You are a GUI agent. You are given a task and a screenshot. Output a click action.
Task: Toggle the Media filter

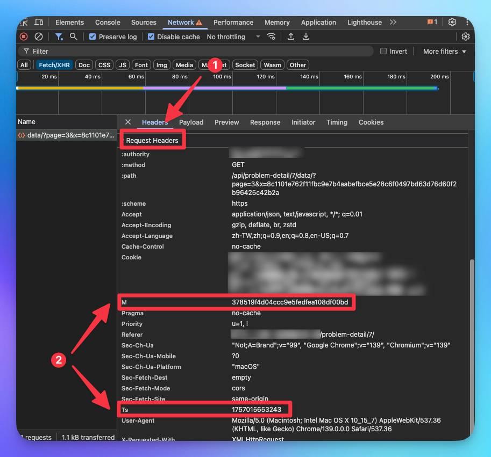184,65
